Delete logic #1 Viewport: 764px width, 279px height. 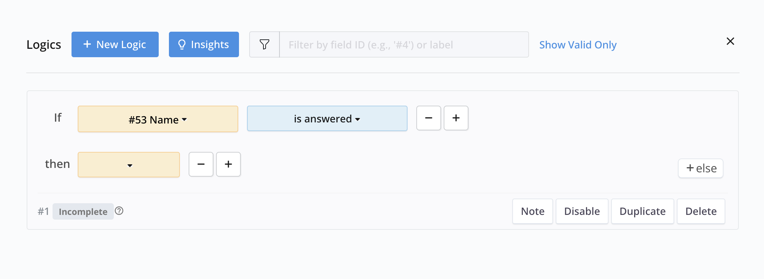coord(701,211)
